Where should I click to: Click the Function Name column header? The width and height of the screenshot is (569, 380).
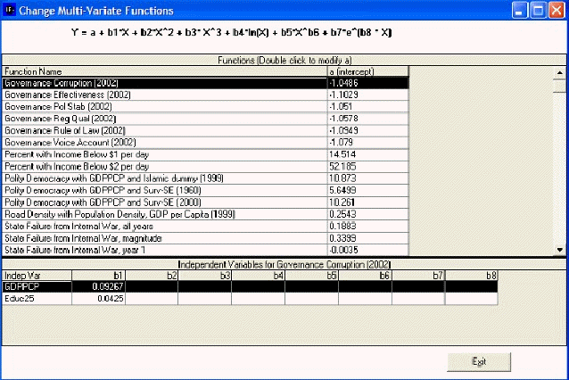point(164,71)
